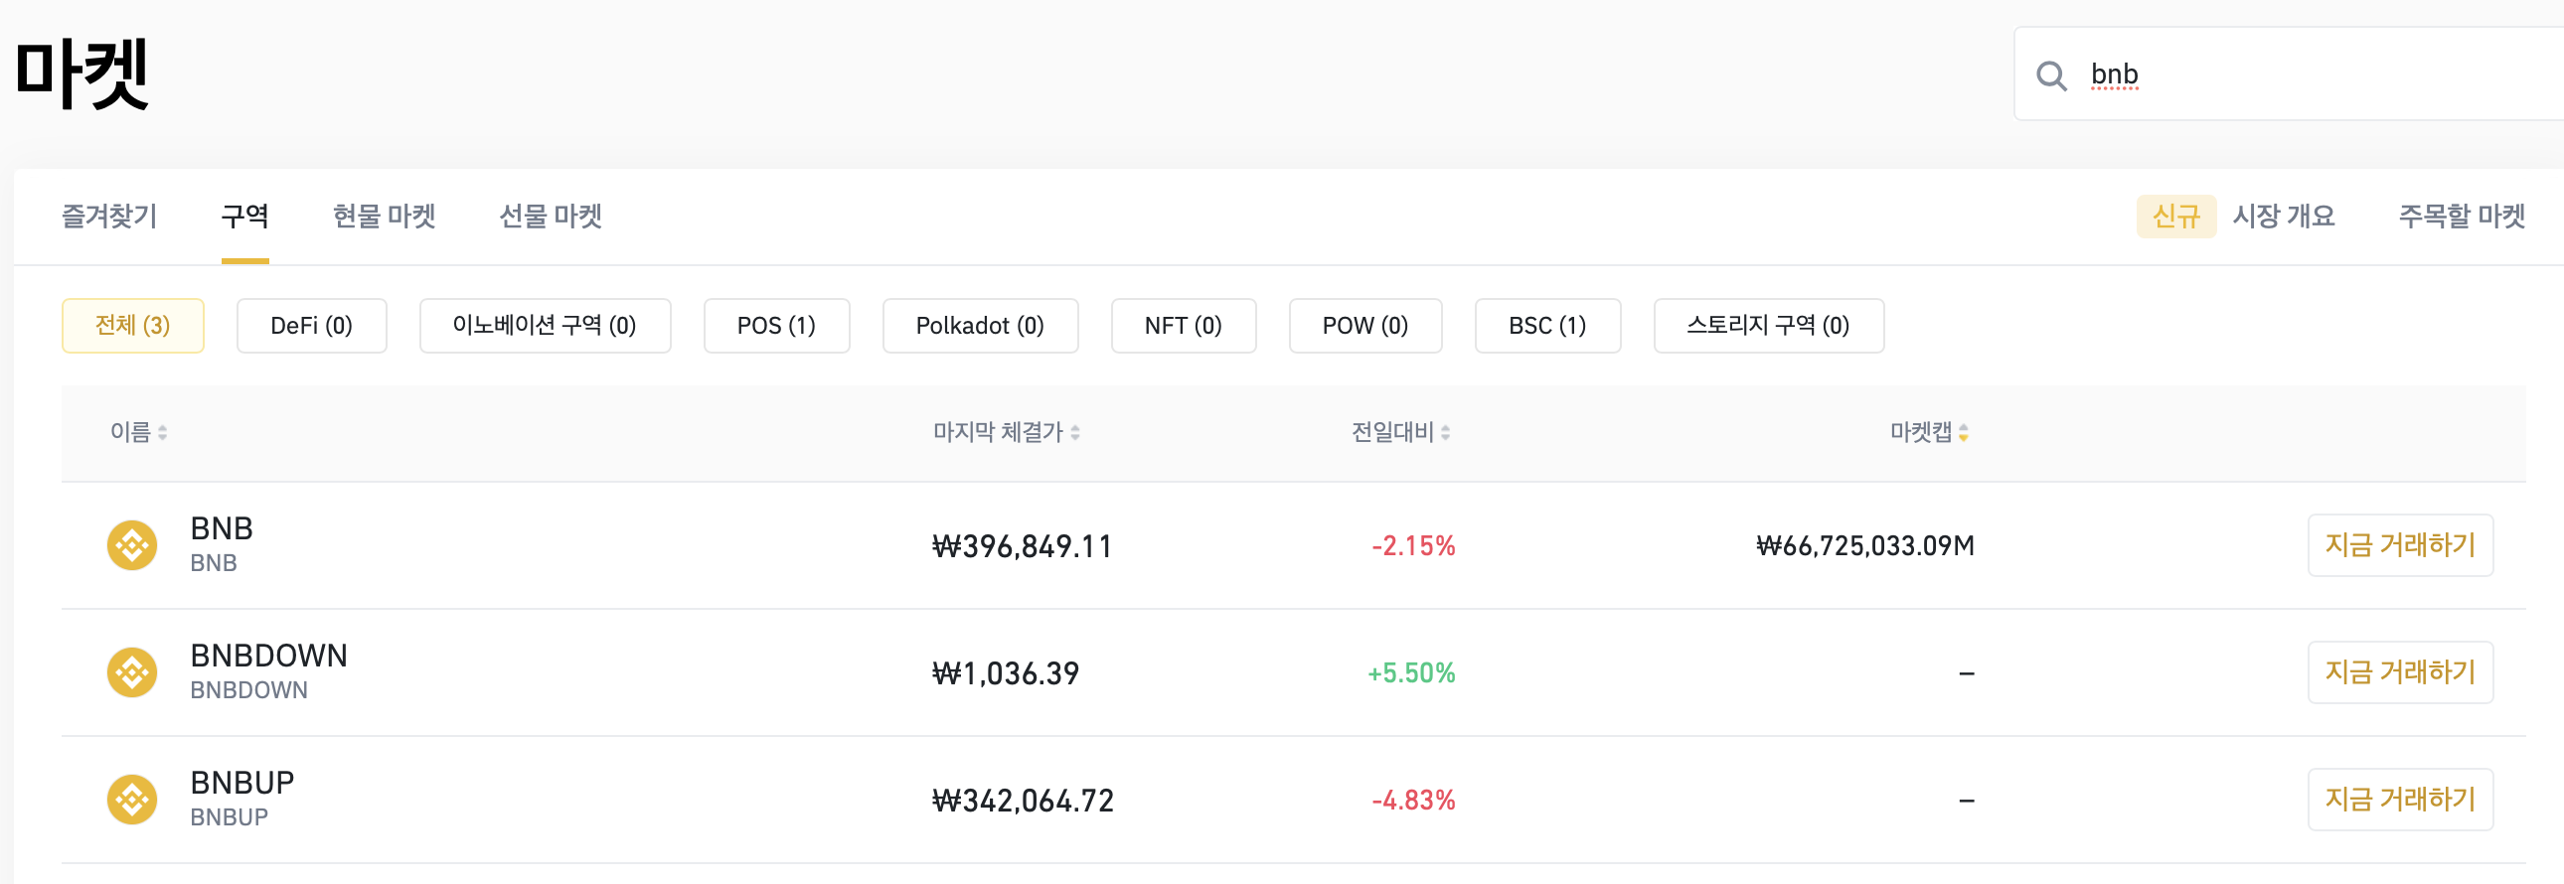Viewport: 2564px width, 884px height.
Task: Click the -2.15% change value
Action: [1413, 546]
